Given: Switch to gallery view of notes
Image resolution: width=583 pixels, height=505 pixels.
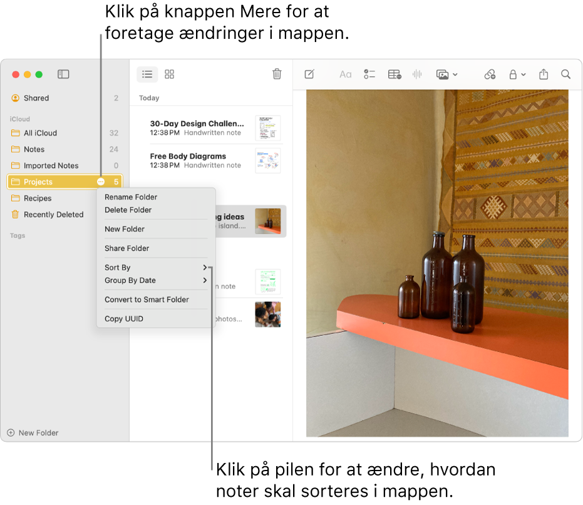Looking at the screenshot, I should pyautogui.click(x=170, y=74).
